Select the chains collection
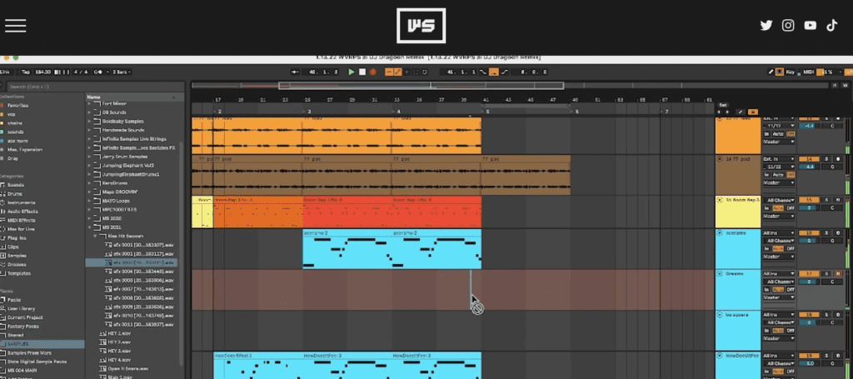 click(15, 123)
